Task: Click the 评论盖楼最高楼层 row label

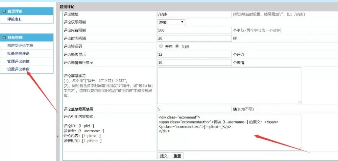Action: tap(78, 109)
